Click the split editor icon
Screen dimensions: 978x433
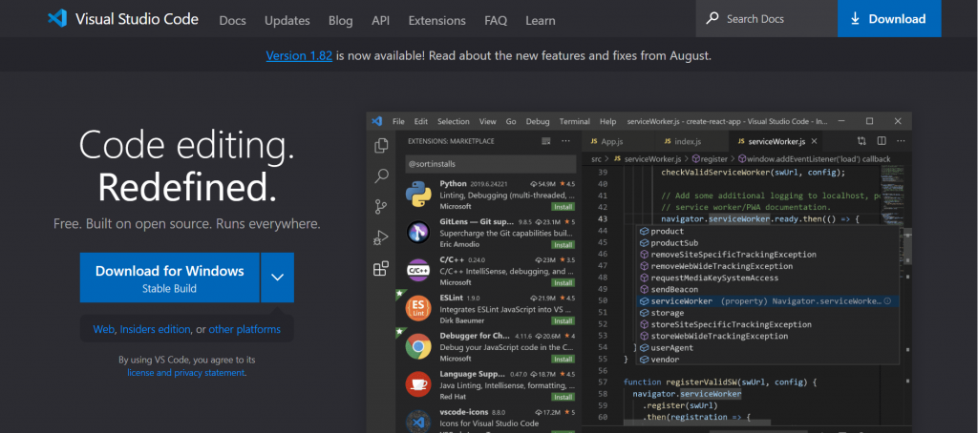pos(882,141)
